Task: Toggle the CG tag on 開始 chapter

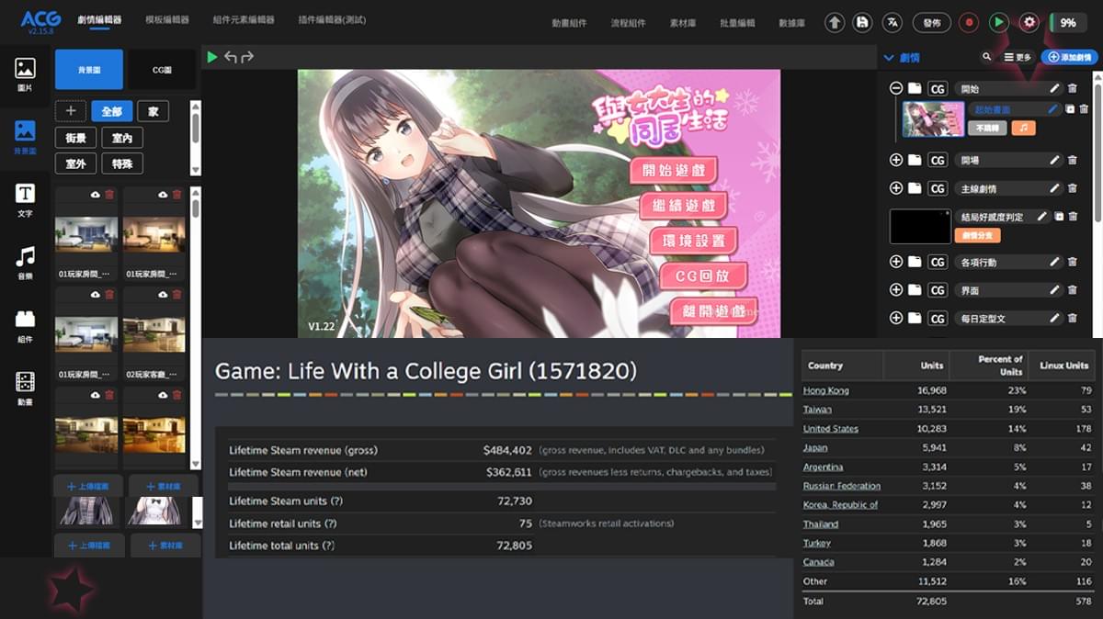Action: point(937,88)
